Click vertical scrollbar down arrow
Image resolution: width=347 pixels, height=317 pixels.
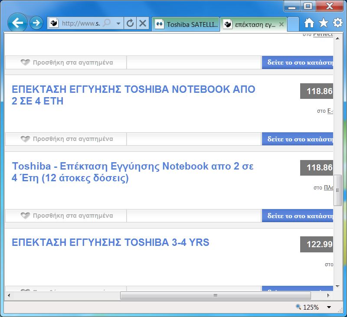tap(337, 287)
